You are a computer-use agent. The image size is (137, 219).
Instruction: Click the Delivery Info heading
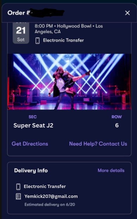pyautogui.click(x=31, y=171)
